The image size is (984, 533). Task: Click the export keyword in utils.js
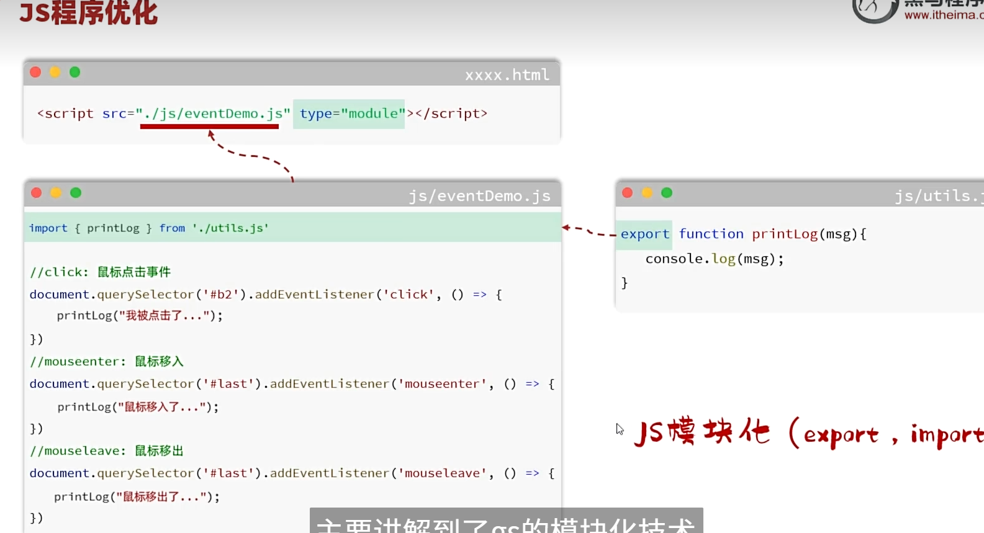tap(645, 235)
